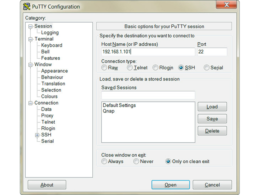Open the Window category
Image resolution: width=260 pixels, height=195 pixels.
coord(43,64)
